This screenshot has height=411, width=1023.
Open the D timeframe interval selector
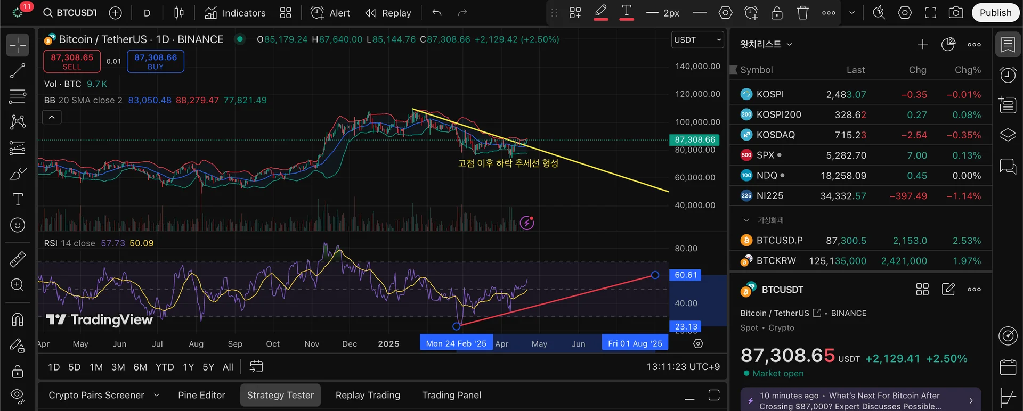tap(147, 13)
